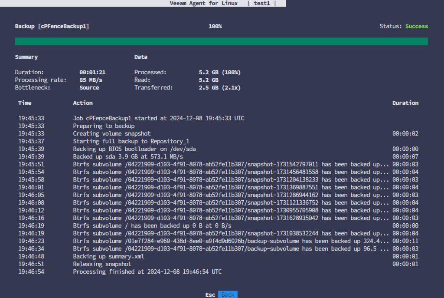Select the Veeam Agent for Linux title bar
This screenshot has height=298, width=444.
click(222, 3)
